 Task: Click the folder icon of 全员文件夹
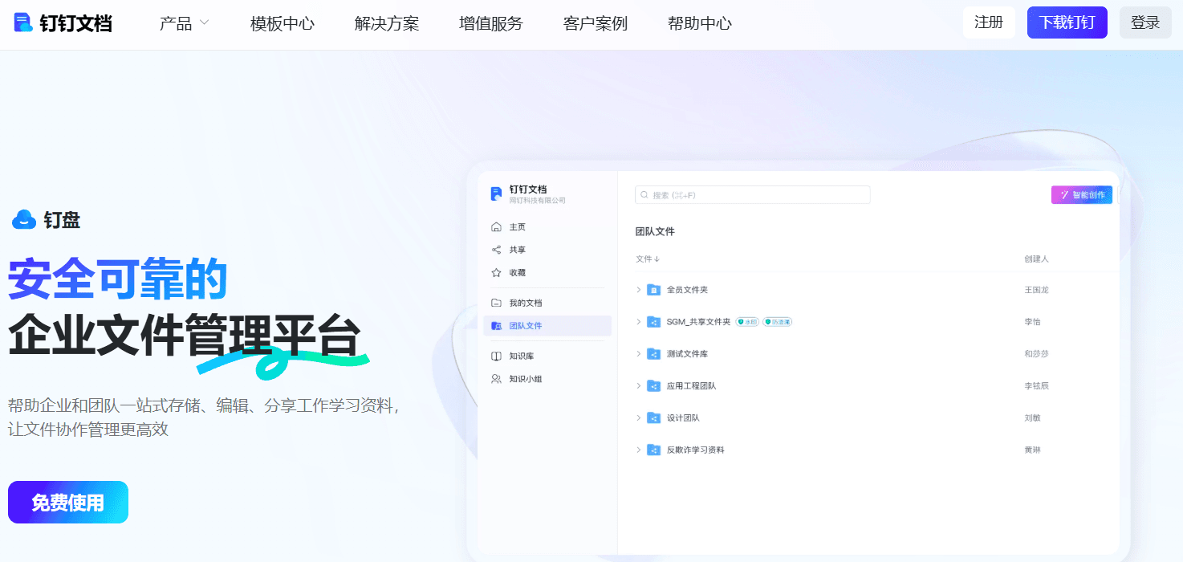click(x=653, y=290)
